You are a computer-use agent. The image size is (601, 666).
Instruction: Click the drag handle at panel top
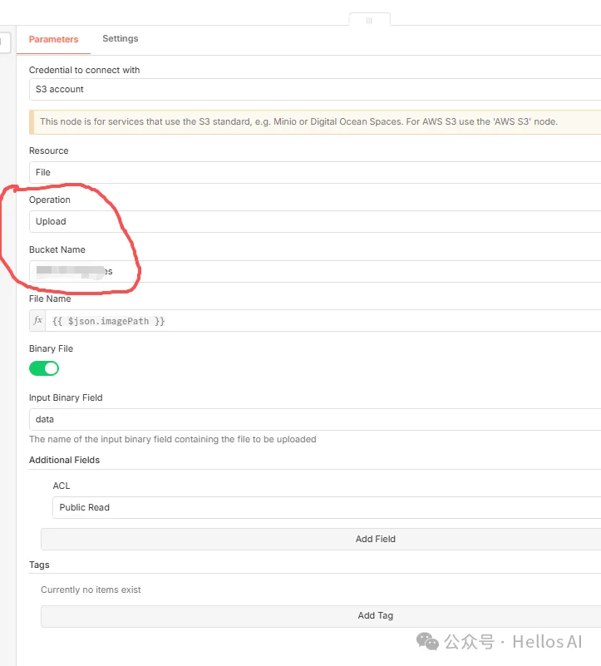pos(369,20)
